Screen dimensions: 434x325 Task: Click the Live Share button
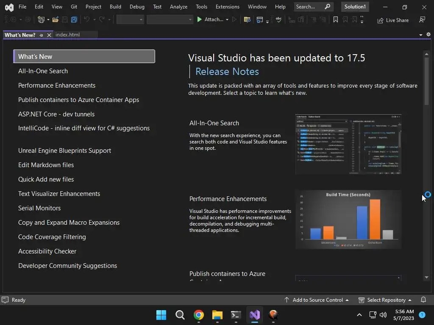click(393, 20)
